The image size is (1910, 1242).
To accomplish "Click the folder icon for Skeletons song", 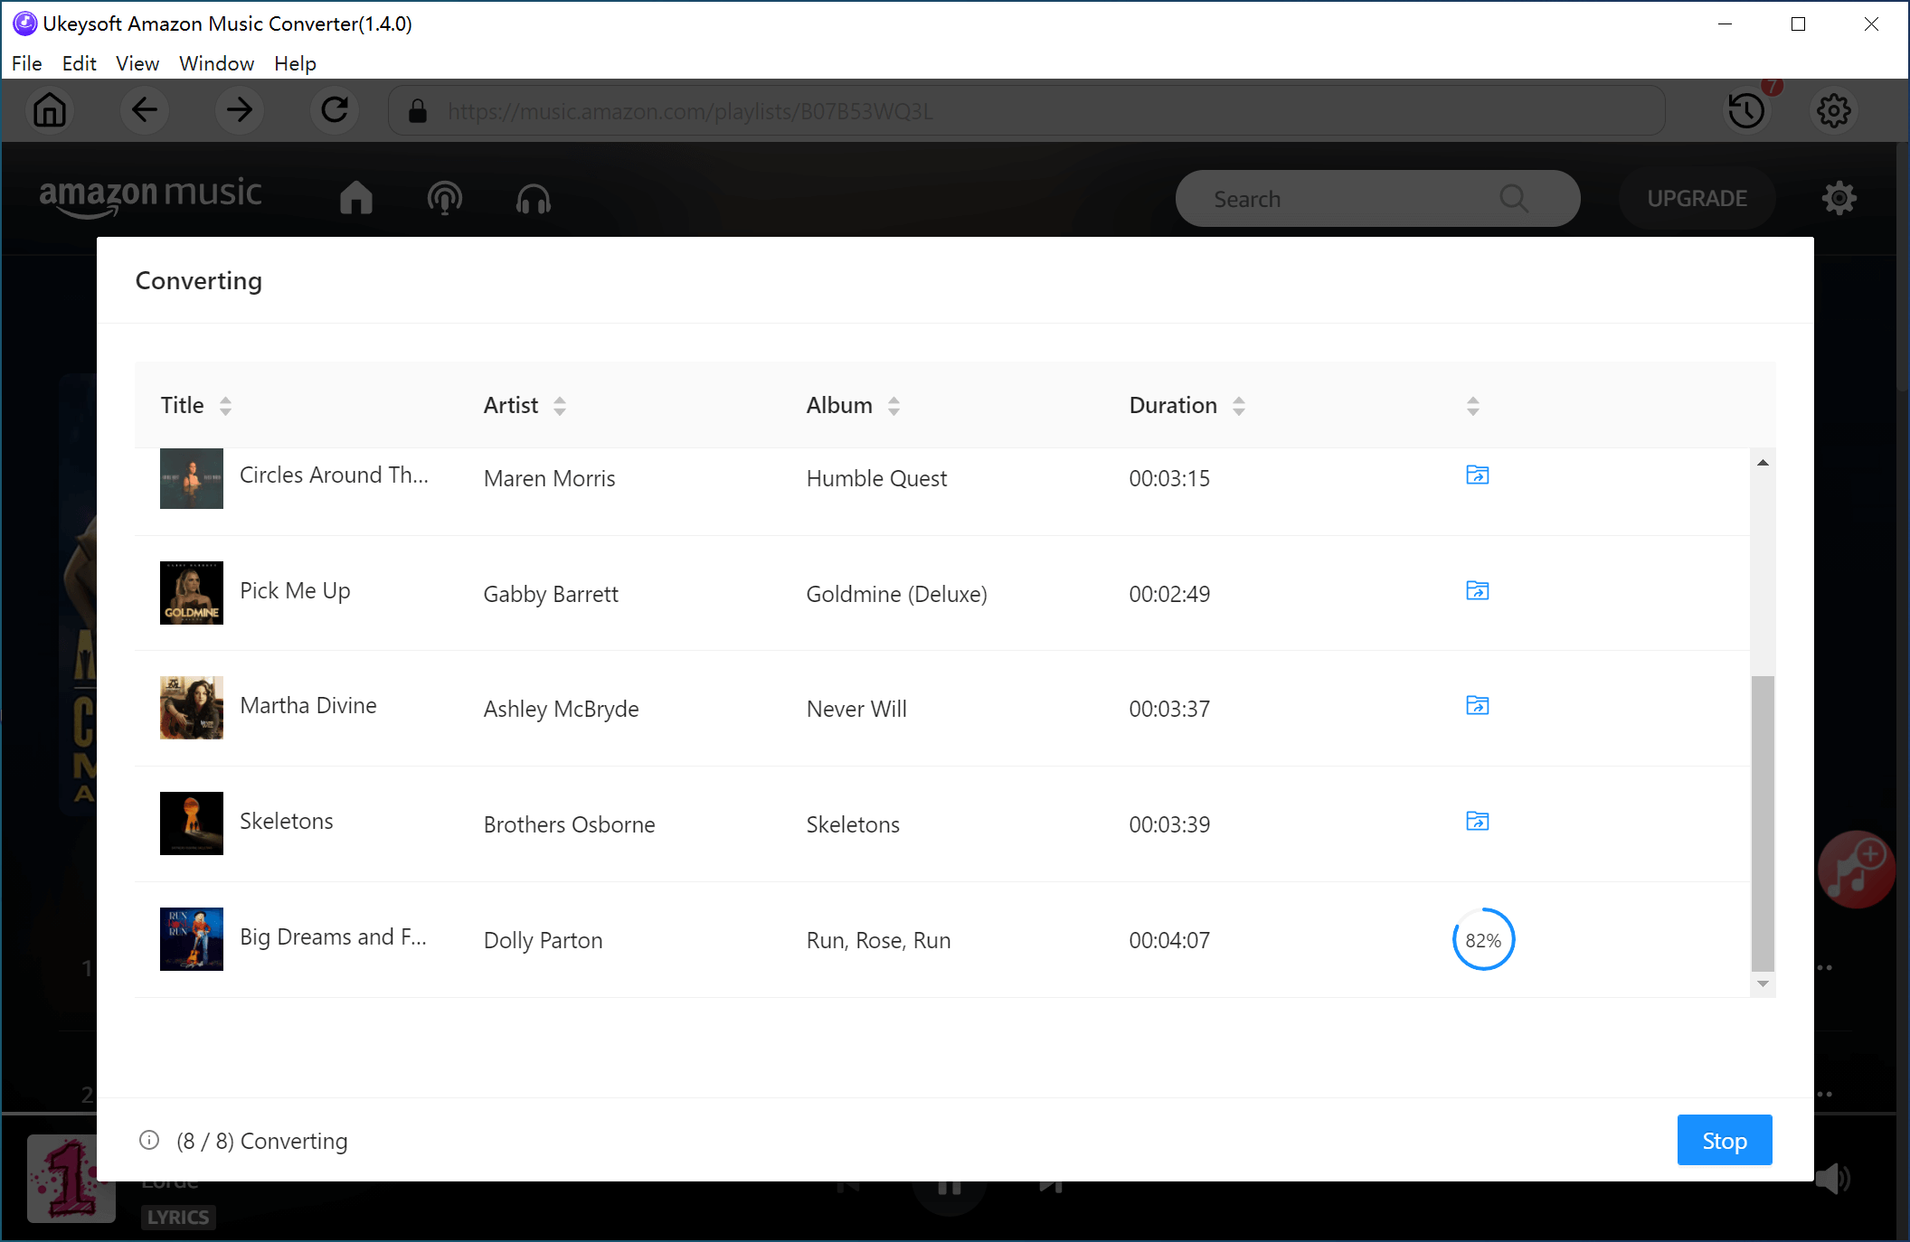I will 1476,821.
